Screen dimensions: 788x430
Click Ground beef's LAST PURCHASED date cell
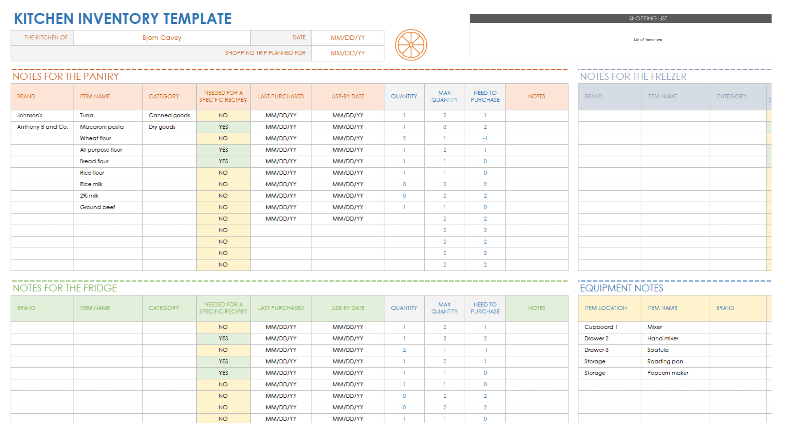coord(281,207)
